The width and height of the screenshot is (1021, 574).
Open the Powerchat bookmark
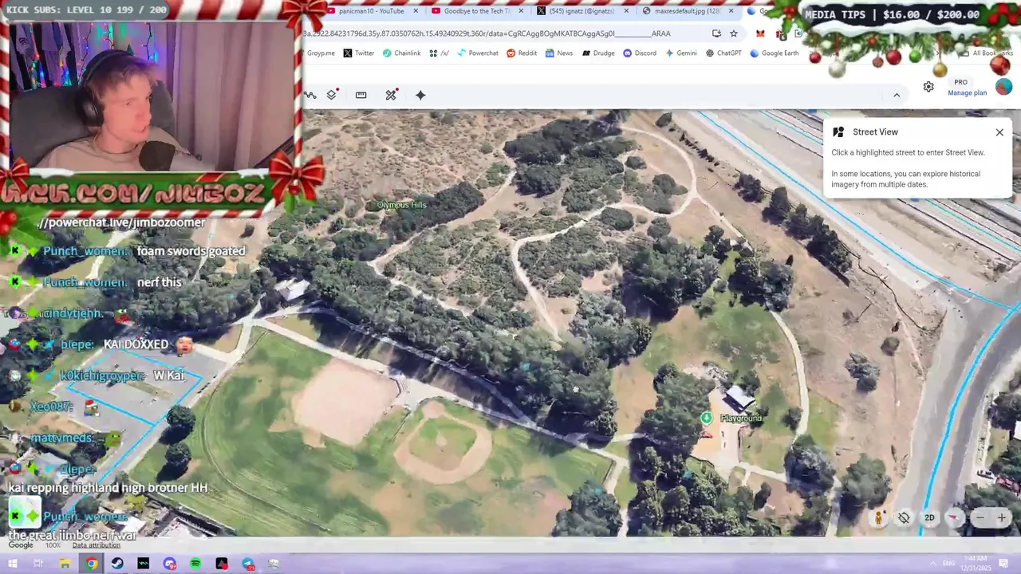click(x=478, y=53)
